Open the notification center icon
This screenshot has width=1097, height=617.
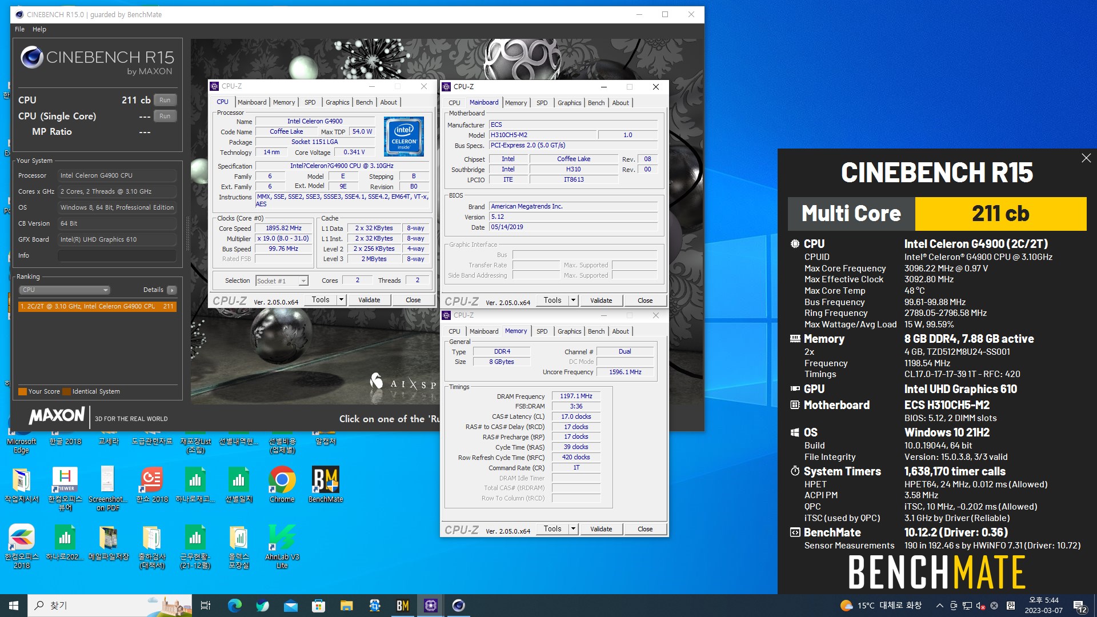point(1080,606)
